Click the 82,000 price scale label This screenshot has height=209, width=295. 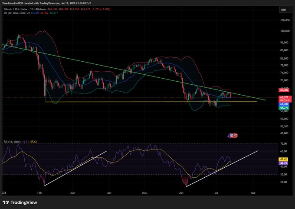(285, 59)
